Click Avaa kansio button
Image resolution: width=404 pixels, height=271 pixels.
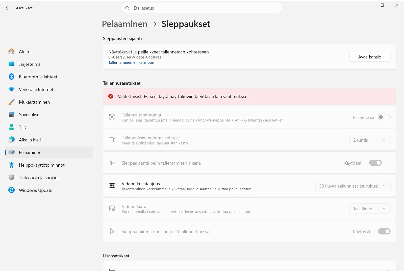(x=370, y=57)
